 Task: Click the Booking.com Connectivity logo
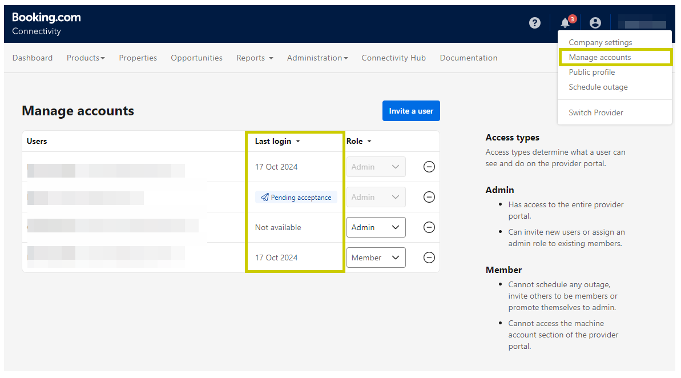coord(46,23)
